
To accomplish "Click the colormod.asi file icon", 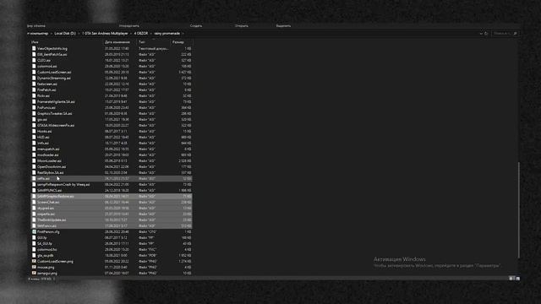I will [x=34, y=66].
